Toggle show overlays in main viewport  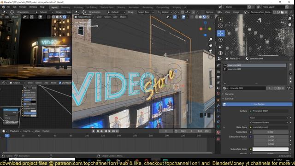[x=183, y=17]
